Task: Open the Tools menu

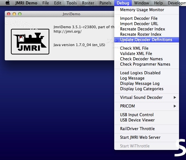Action: tap(72, 3)
